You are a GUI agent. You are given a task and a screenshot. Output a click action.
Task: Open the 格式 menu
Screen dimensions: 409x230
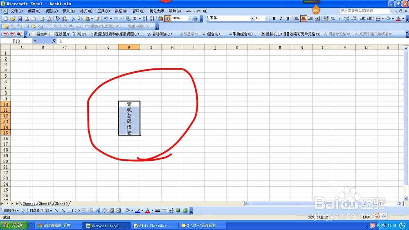[x=86, y=11]
